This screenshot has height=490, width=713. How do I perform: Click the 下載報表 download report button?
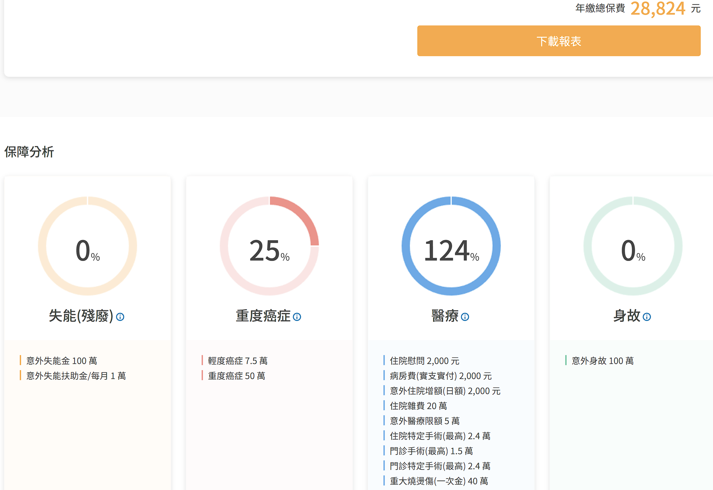click(558, 41)
